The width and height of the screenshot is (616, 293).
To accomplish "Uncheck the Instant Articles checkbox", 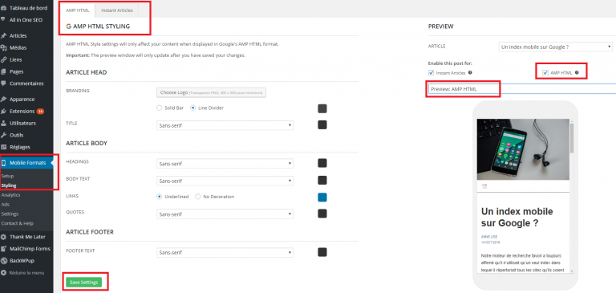I will click(x=431, y=73).
